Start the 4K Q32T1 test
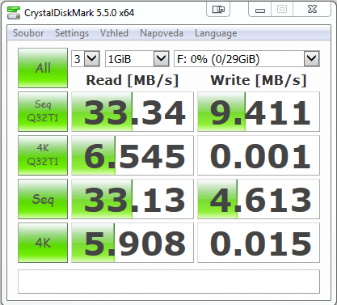The width and height of the screenshot is (337, 305). pos(43,155)
